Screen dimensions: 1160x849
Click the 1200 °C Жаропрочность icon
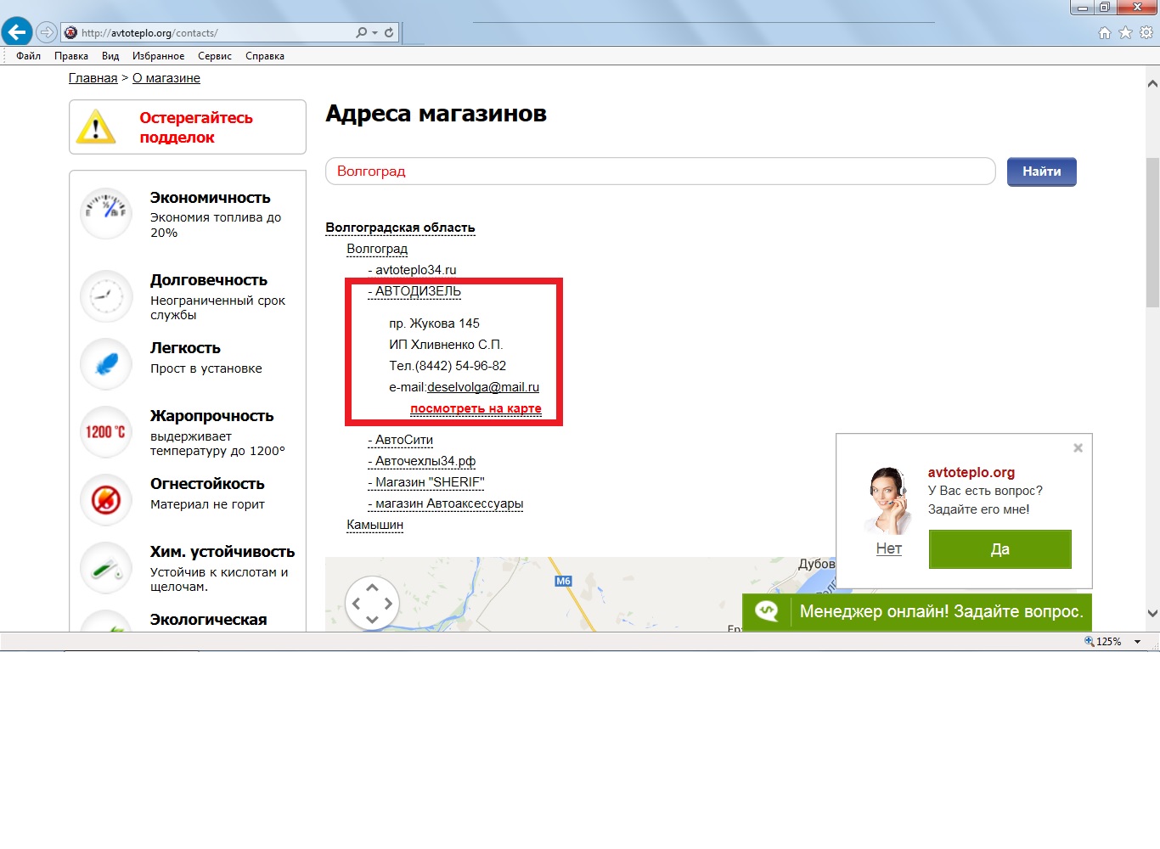[x=106, y=432]
